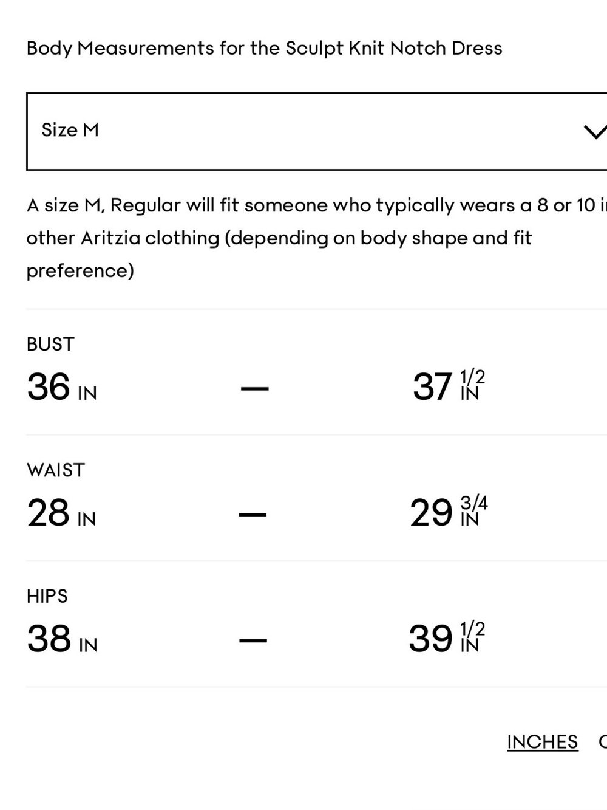
Task: Select the INCHES unit toggle
Action: [x=542, y=742]
